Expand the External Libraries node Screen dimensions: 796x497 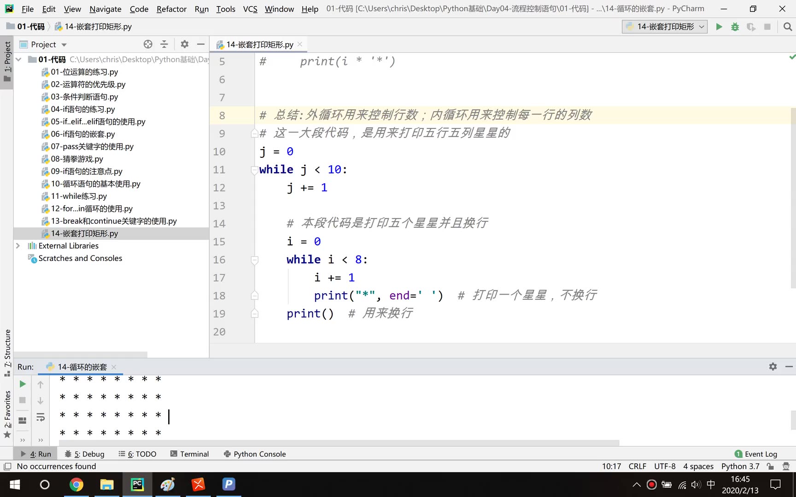click(18, 246)
